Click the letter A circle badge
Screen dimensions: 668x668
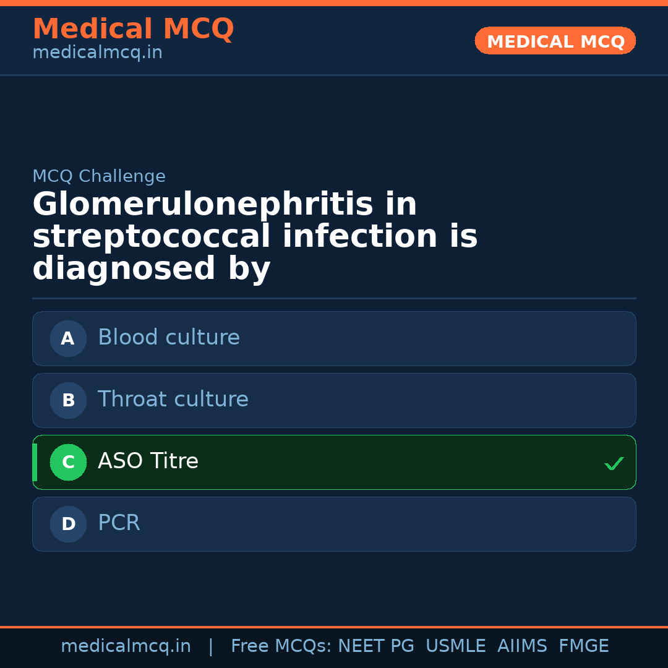coord(68,338)
